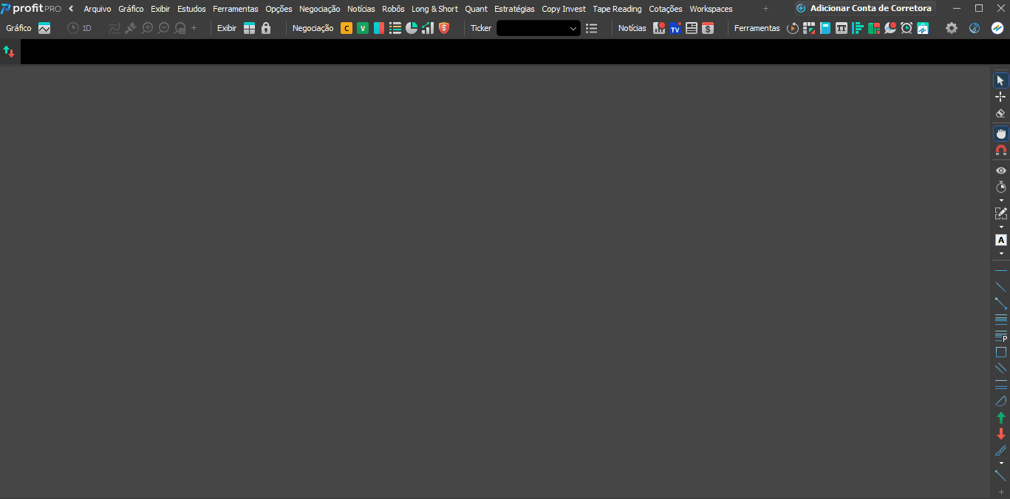Image resolution: width=1010 pixels, height=499 pixels.
Task: Open the Tape Reading menu
Action: [617, 9]
